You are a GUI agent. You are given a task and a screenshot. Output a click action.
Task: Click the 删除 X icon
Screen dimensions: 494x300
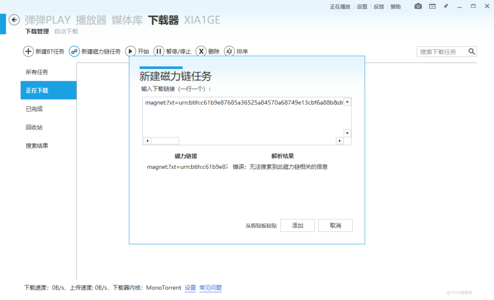point(201,51)
